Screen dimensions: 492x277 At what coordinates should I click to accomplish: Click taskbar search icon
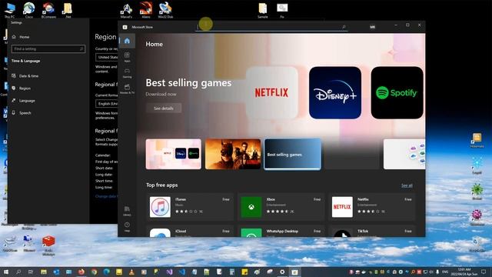(18, 272)
